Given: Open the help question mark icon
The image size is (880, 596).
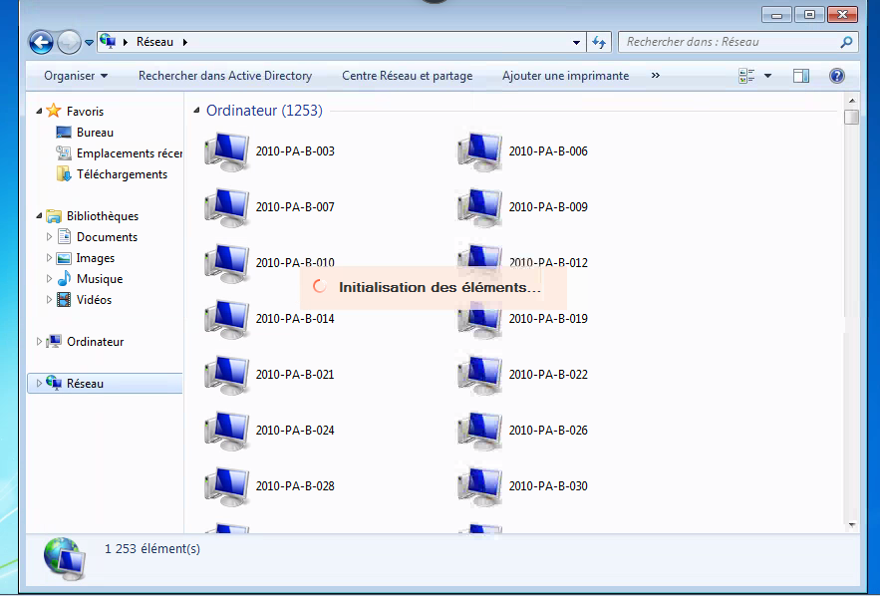Looking at the screenshot, I should [837, 76].
